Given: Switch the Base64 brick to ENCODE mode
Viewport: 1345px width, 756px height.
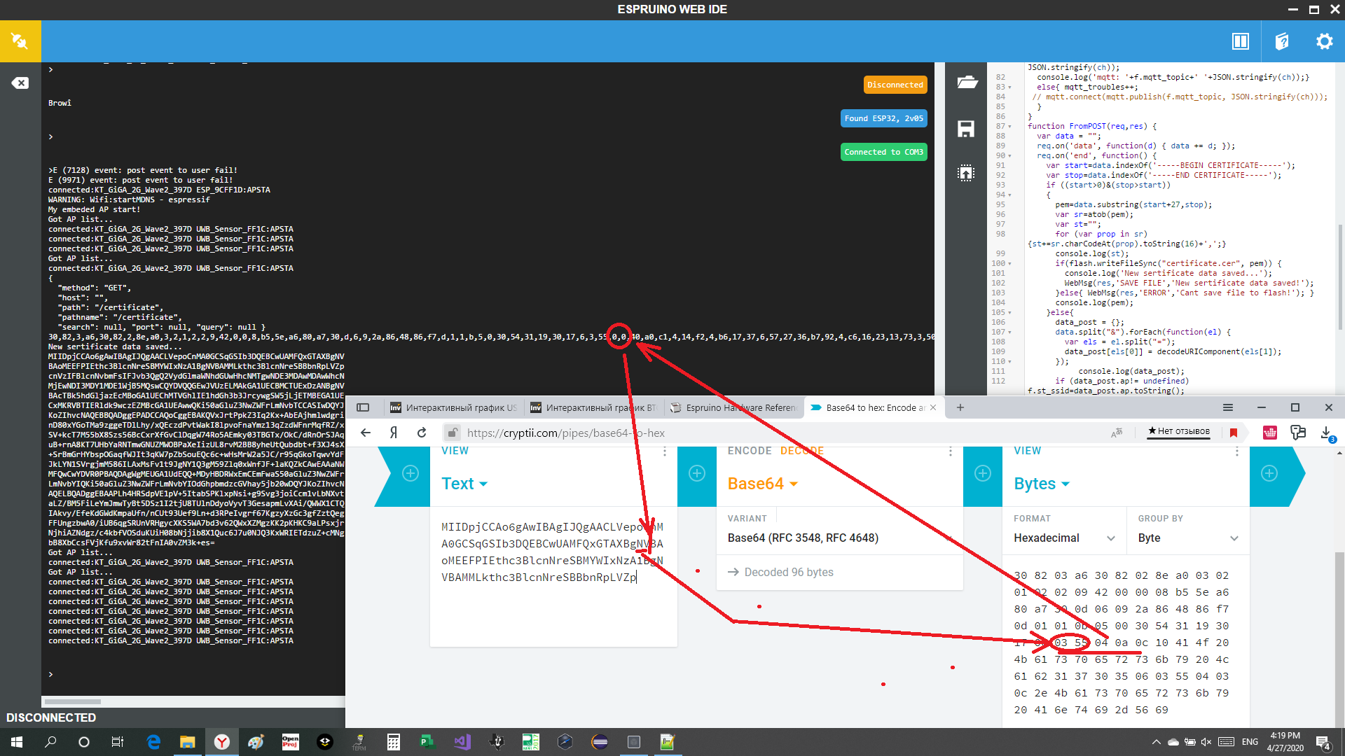Looking at the screenshot, I should pos(749,451).
